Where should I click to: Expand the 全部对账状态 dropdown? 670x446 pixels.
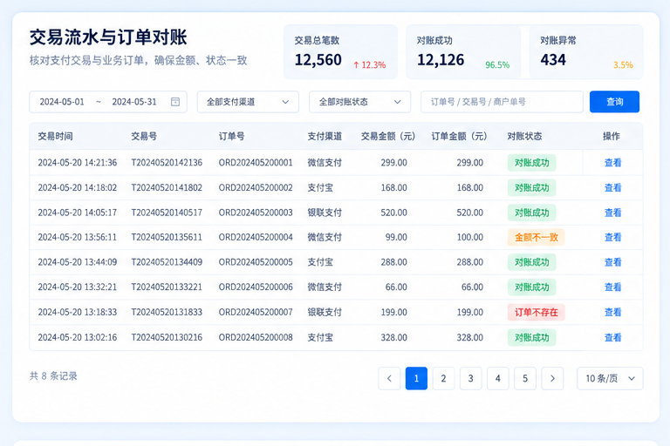coord(359,102)
